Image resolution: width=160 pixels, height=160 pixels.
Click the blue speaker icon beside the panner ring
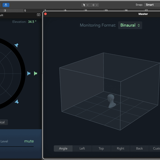pyautogui.click(x=29, y=73)
